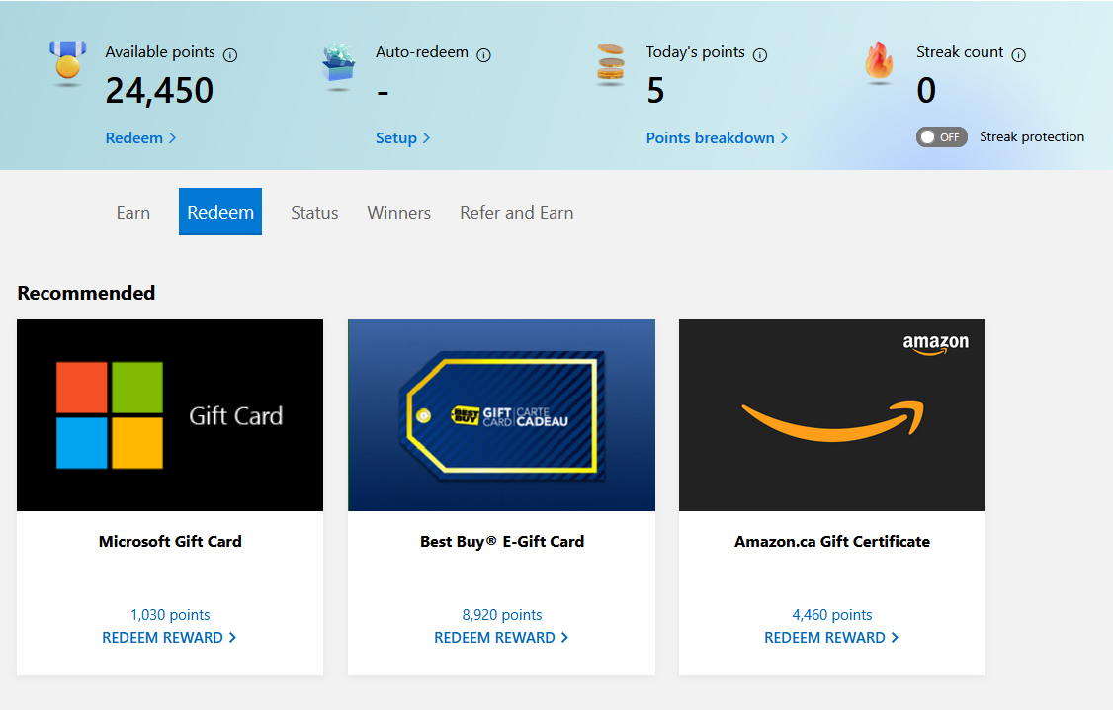
Task: Click the Amazon.ca Gift Certificate title
Action: coord(832,542)
